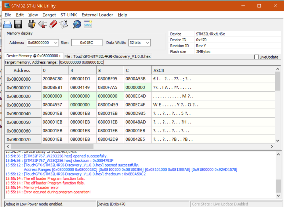Click the column header labeled 4
Viewport: 284px width, 207px height.
click(x=83, y=70)
